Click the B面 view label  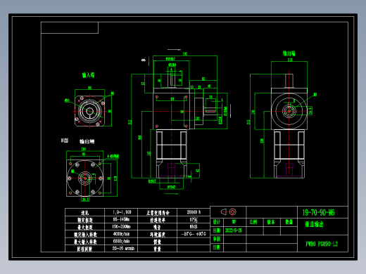65,141
